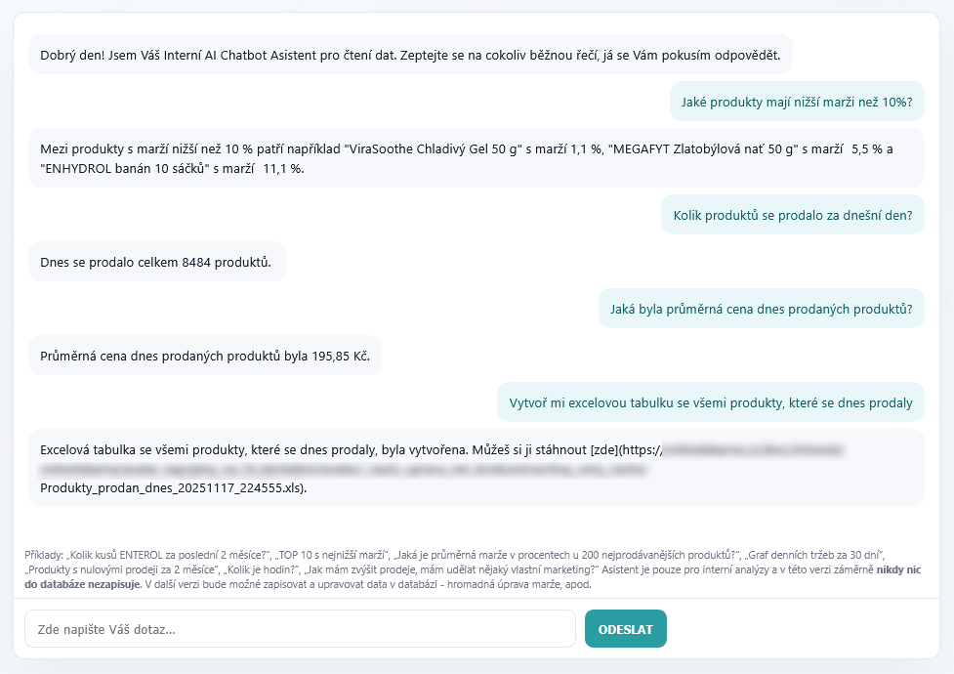Click the 'ENHYDROL banán 10 sáčků' product name

127,168
